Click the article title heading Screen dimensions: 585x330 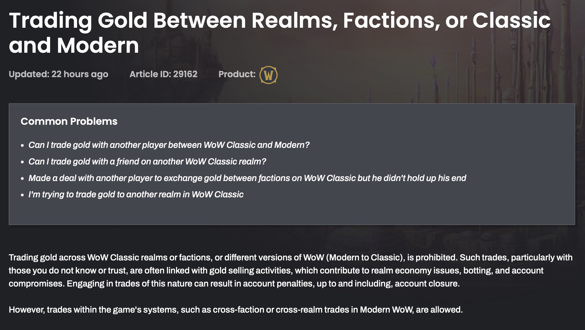[280, 33]
